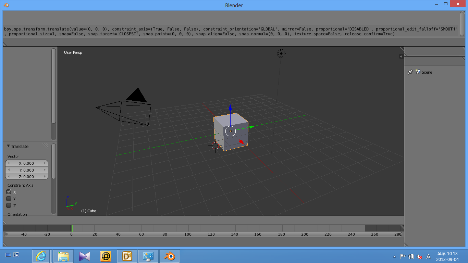Click the Orientation label
468x263 pixels.
[x=17, y=214]
